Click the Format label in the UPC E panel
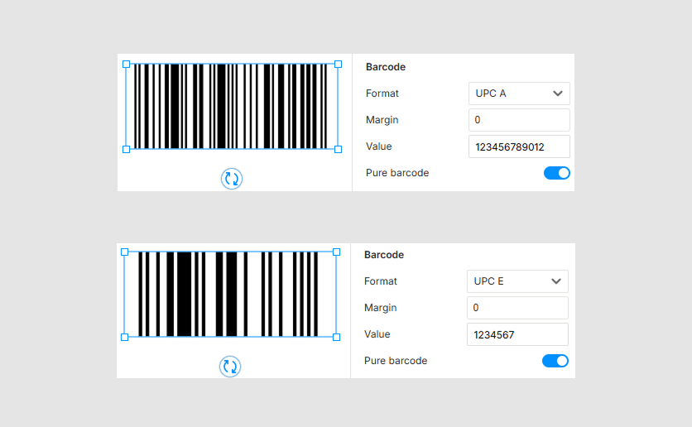This screenshot has width=692, height=427. [x=381, y=281]
